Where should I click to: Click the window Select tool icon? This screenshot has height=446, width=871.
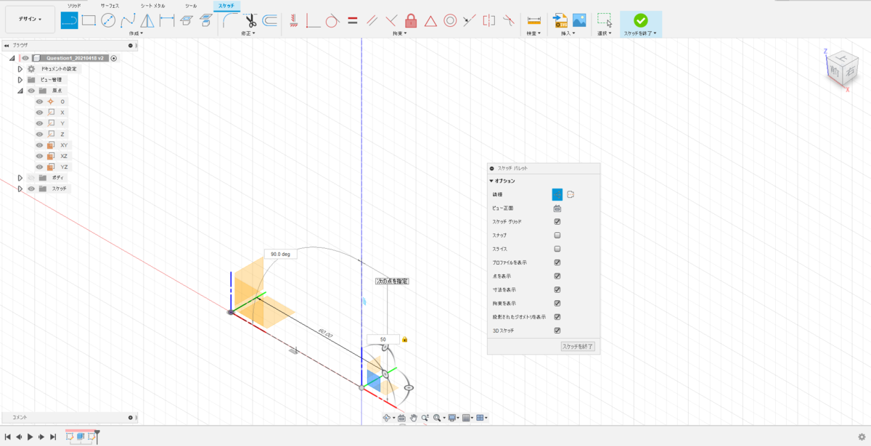(x=605, y=20)
